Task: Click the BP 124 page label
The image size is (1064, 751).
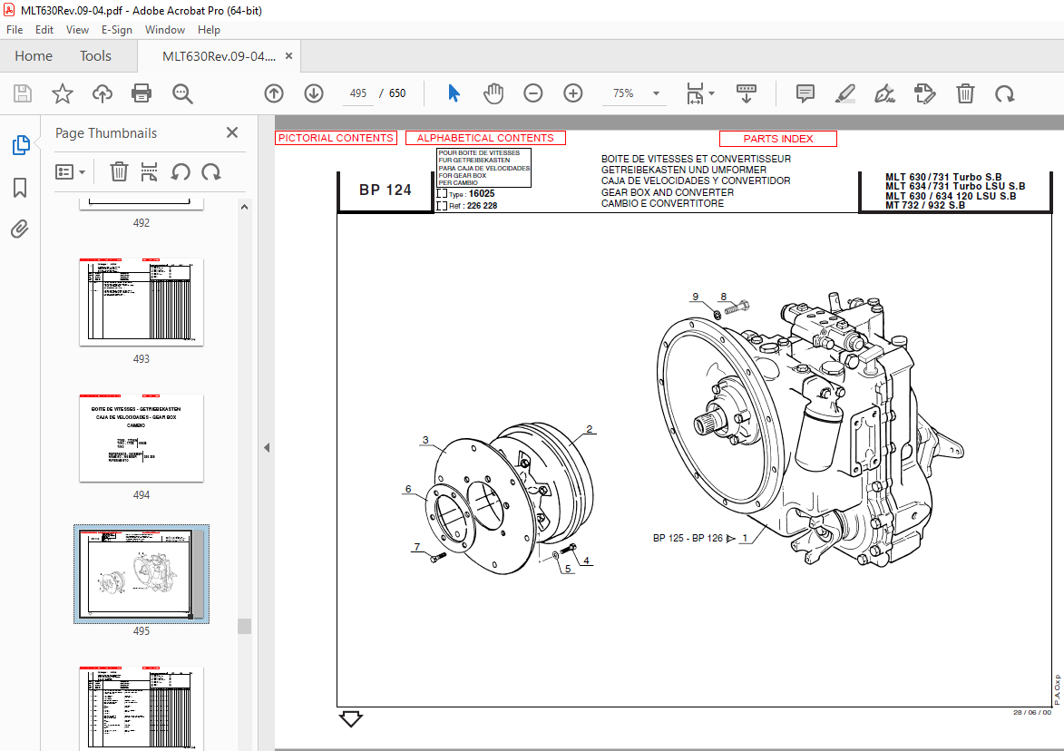Action: tap(386, 190)
